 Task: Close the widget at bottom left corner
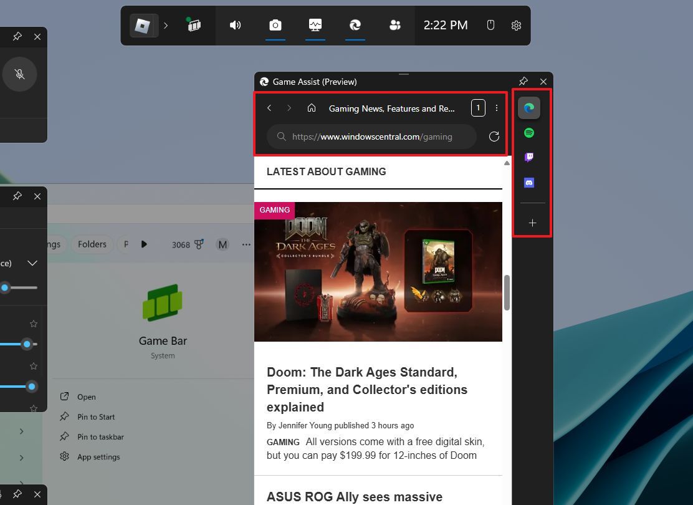[37, 494]
